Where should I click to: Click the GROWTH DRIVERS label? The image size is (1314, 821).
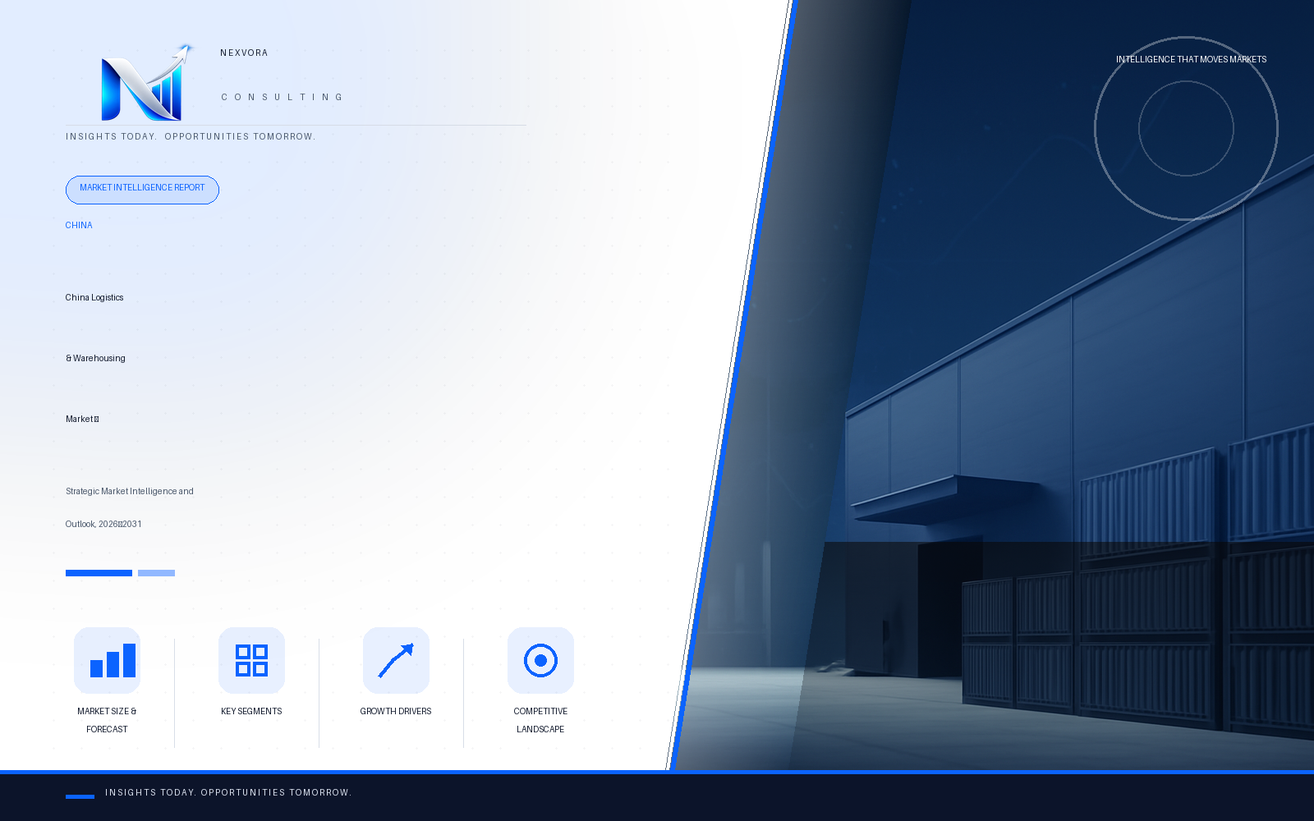tap(396, 711)
